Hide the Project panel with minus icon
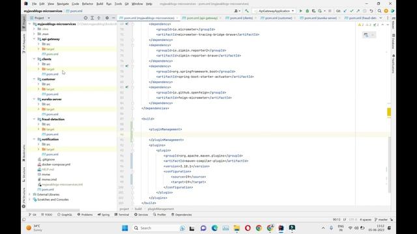The height and width of the screenshot is (234, 417). coord(113,18)
